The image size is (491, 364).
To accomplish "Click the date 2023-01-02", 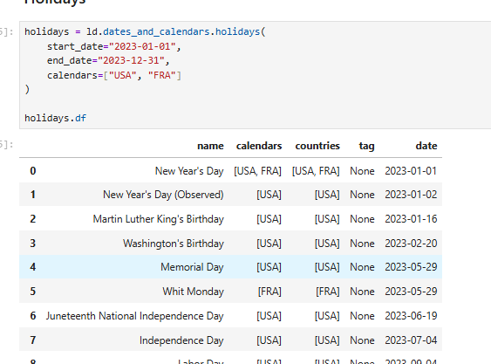I will tap(411, 195).
